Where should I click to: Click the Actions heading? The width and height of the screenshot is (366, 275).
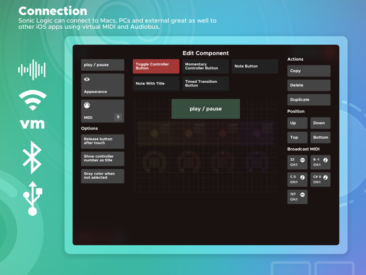295,59
